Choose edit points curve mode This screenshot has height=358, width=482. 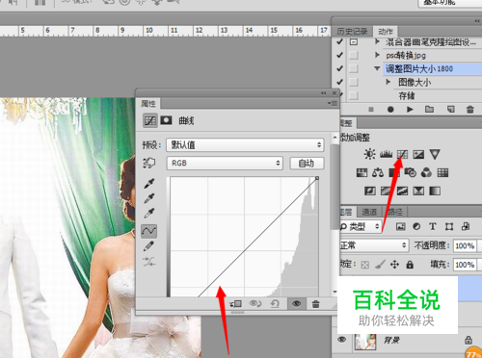click(149, 231)
